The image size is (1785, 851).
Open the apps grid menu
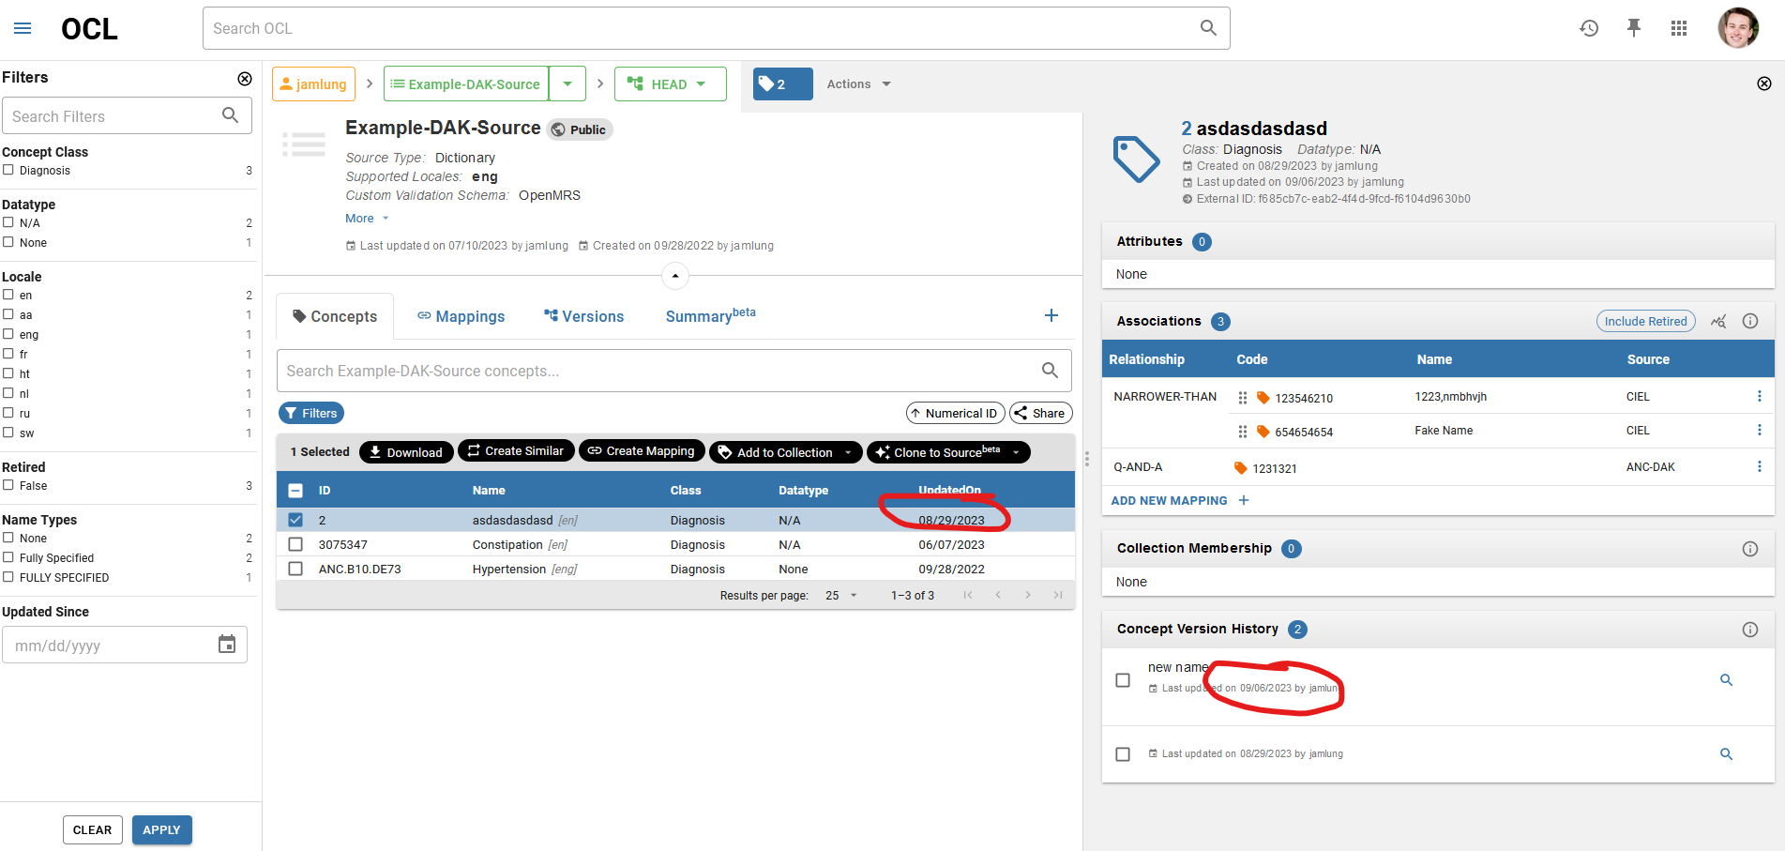1679,28
